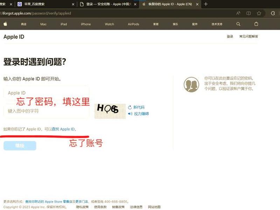This screenshot has height=210, width=280.
Task: Open the 常见问题解答 link
Action: pos(248,36)
